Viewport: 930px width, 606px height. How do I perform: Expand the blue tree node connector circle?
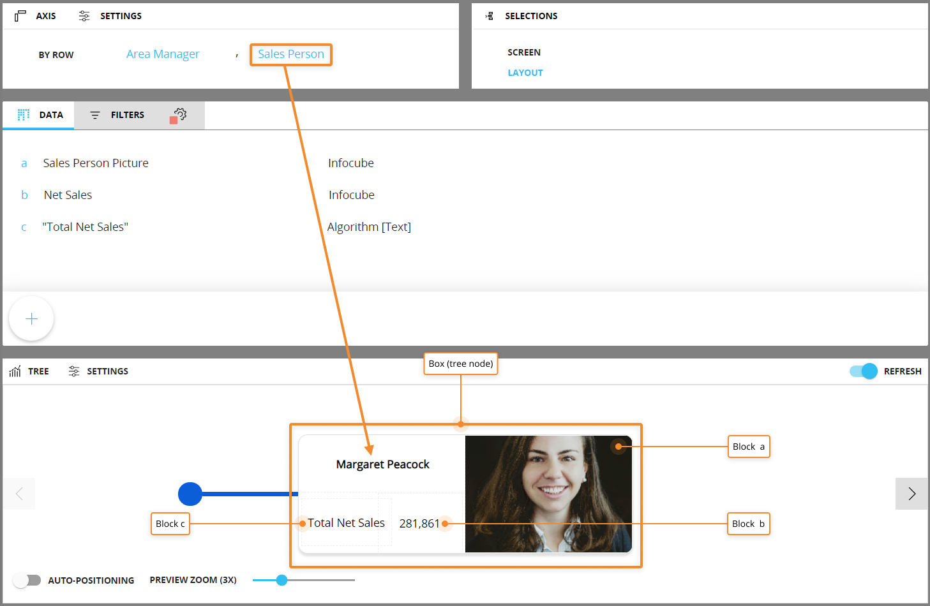tap(190, 494)
